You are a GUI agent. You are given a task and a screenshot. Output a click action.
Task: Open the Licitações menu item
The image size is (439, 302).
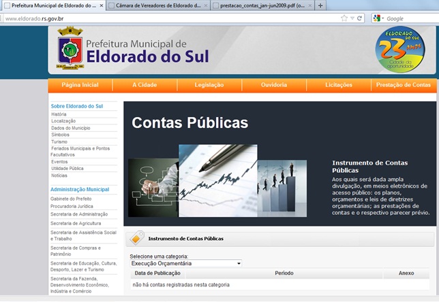pyautogui.click(x=339, y=85)
